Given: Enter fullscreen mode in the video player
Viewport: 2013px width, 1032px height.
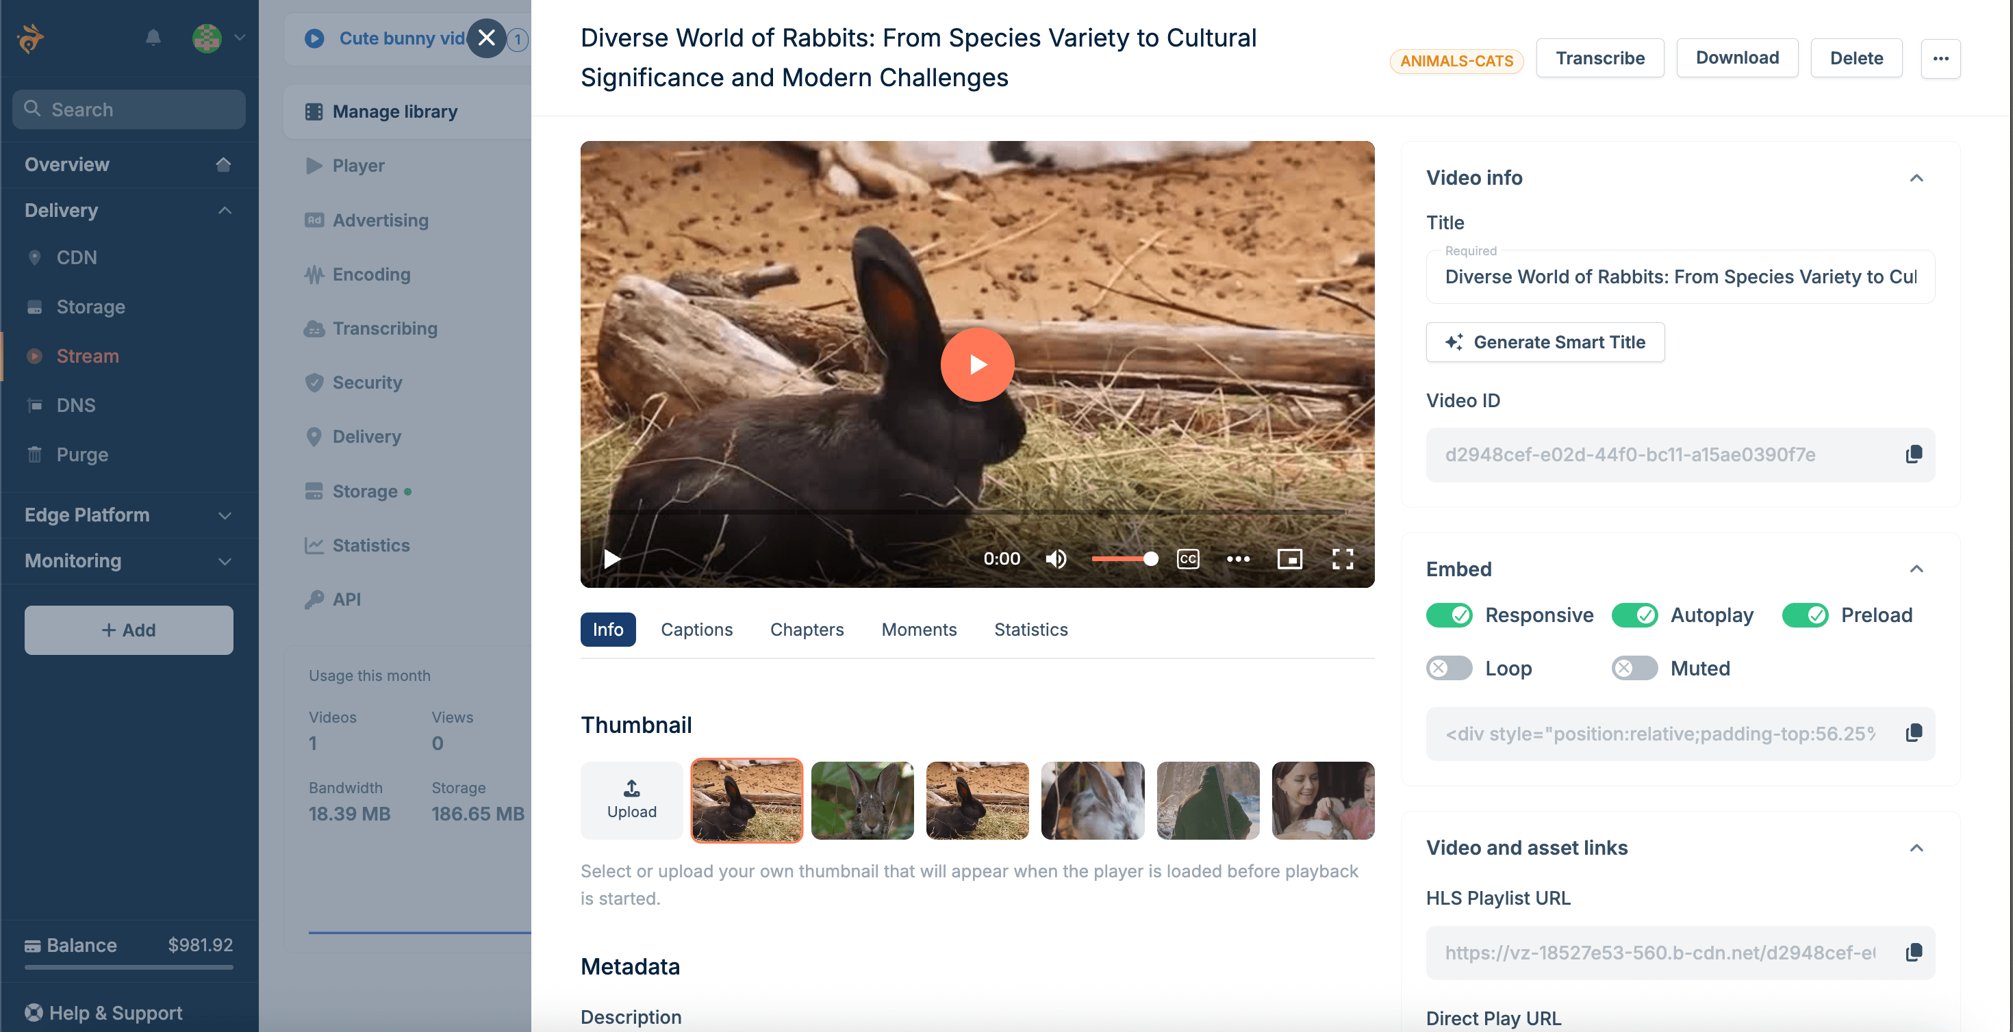Looking at the screenshot, I should pos(1343,558).
